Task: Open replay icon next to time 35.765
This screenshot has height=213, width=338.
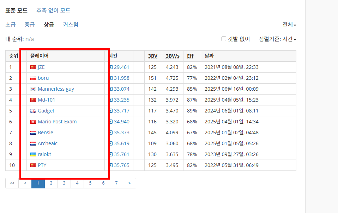Action: (x=111, y=165)
